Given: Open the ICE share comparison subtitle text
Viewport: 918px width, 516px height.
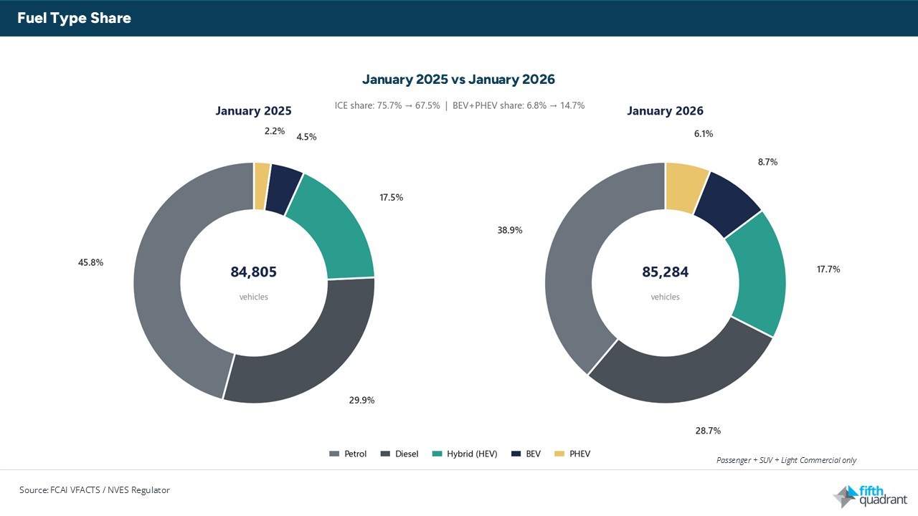Looking at the screenshot, I should (x=459, y=105).
